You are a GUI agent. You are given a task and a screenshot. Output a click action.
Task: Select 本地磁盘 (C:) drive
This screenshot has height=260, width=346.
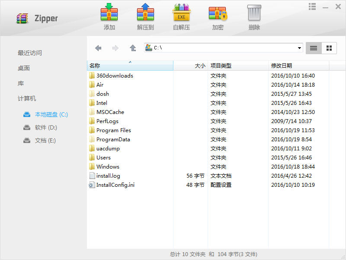[51, 114]
